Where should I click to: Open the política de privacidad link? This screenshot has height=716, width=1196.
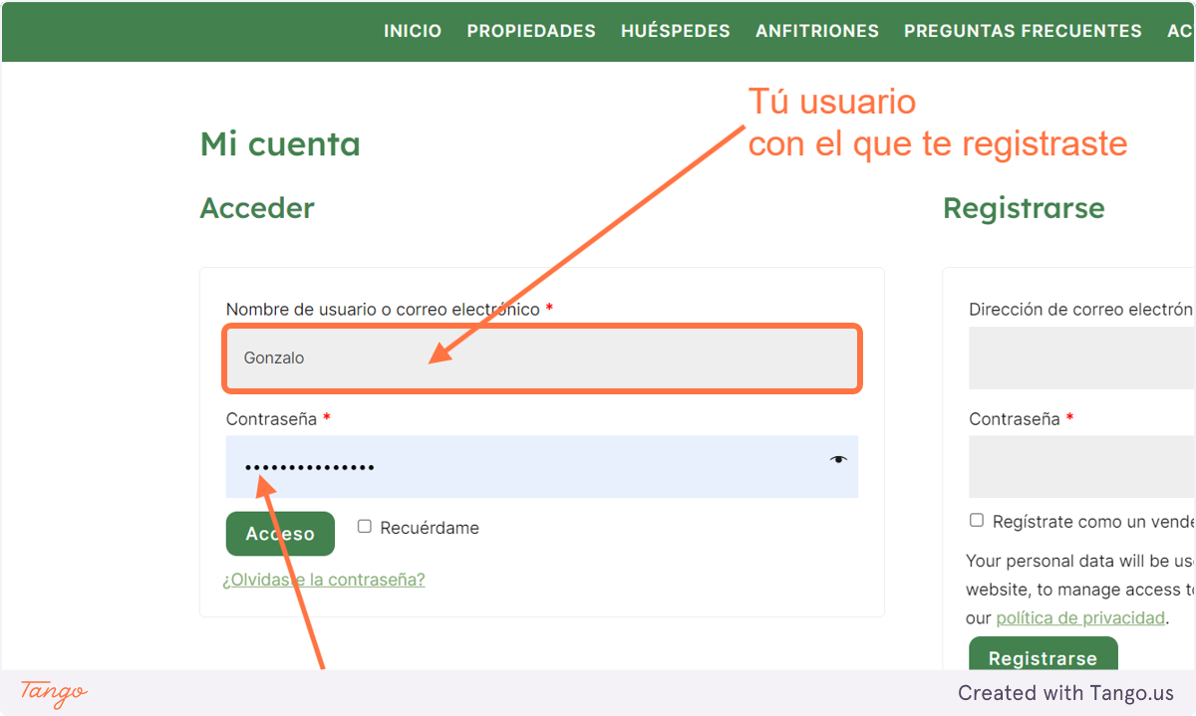click(x=1080, y=618)
